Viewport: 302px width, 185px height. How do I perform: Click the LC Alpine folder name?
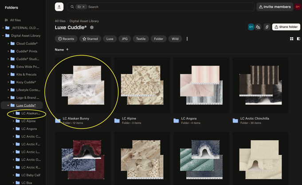coord(129,119)
